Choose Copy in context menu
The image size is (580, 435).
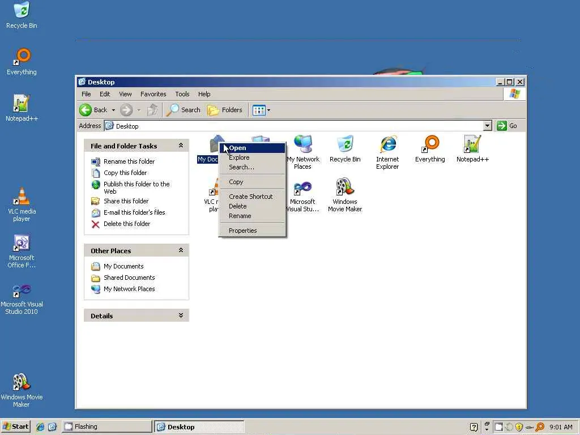(x=252, y=182)
